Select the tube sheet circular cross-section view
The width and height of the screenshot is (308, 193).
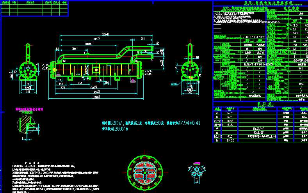[145, 173]
